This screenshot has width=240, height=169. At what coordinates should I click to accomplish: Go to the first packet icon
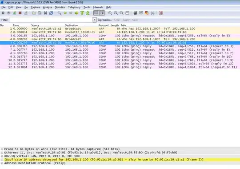82,13
